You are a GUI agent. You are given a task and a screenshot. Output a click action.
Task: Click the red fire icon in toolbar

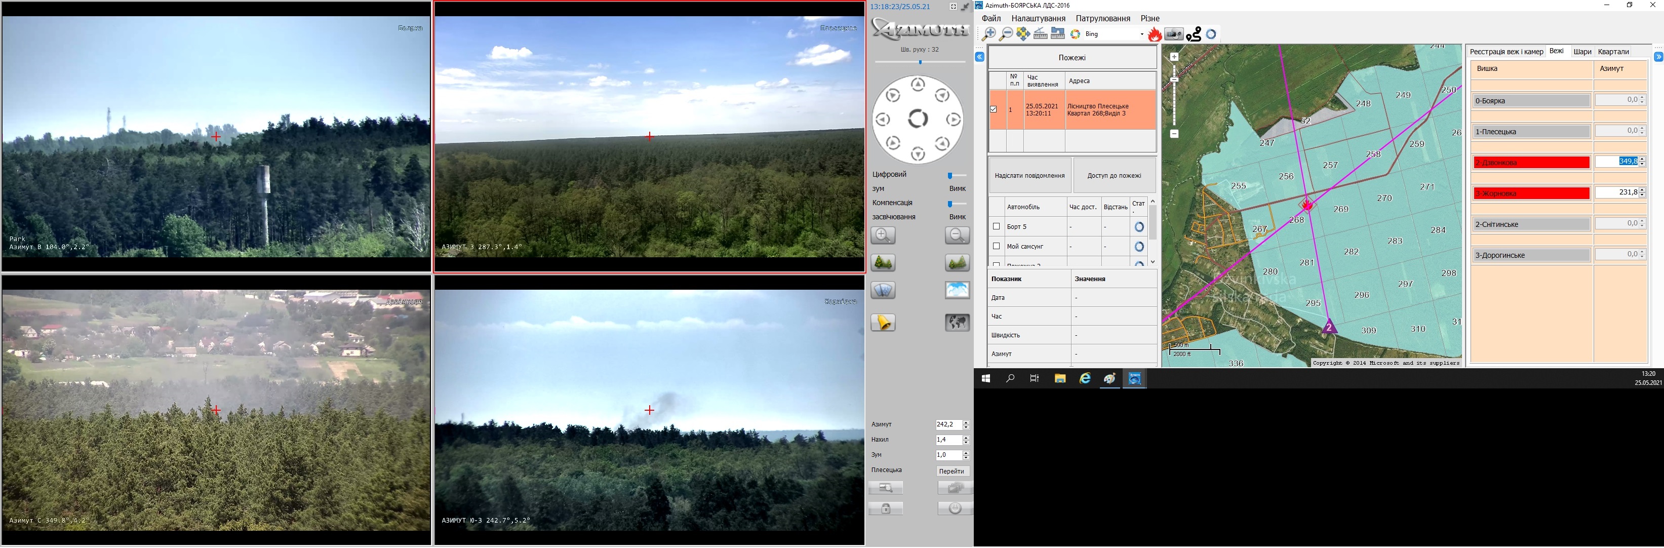click(1155, 34)
